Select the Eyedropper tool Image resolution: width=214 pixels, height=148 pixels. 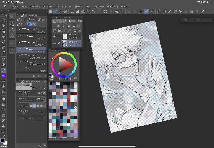click(3, 53)
